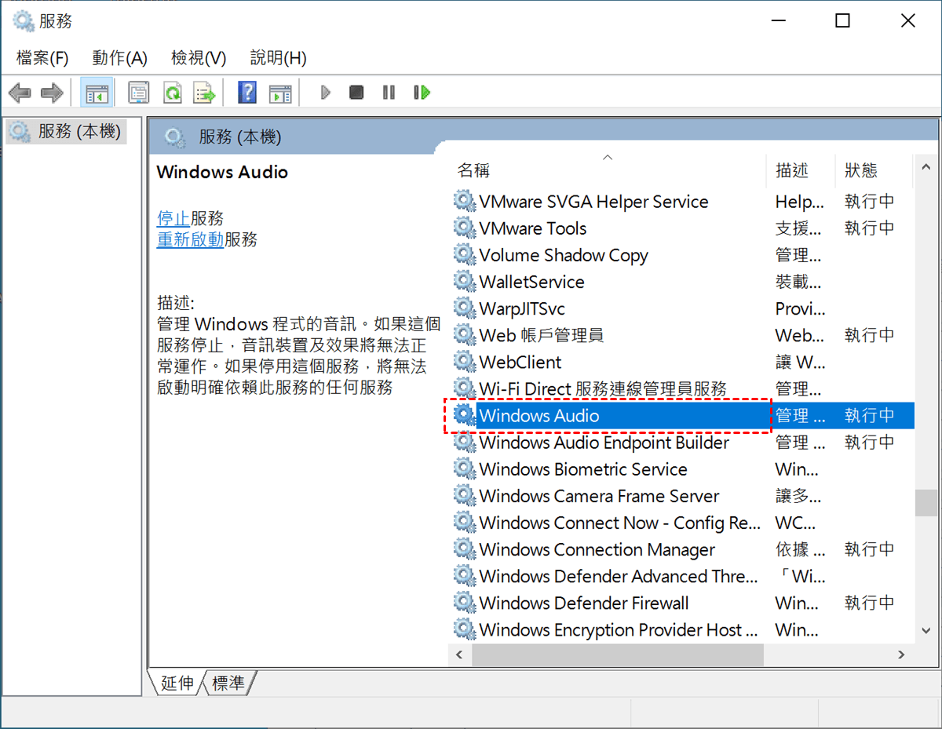Click the Export List toolbar icon
Image resolution: width=942 pixels, height=729 pixels.
tap(205, 93)
